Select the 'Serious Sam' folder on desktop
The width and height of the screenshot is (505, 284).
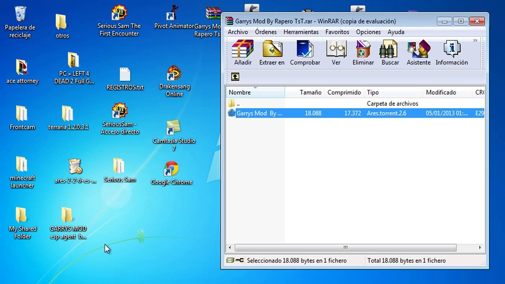(x=120, y=170)
